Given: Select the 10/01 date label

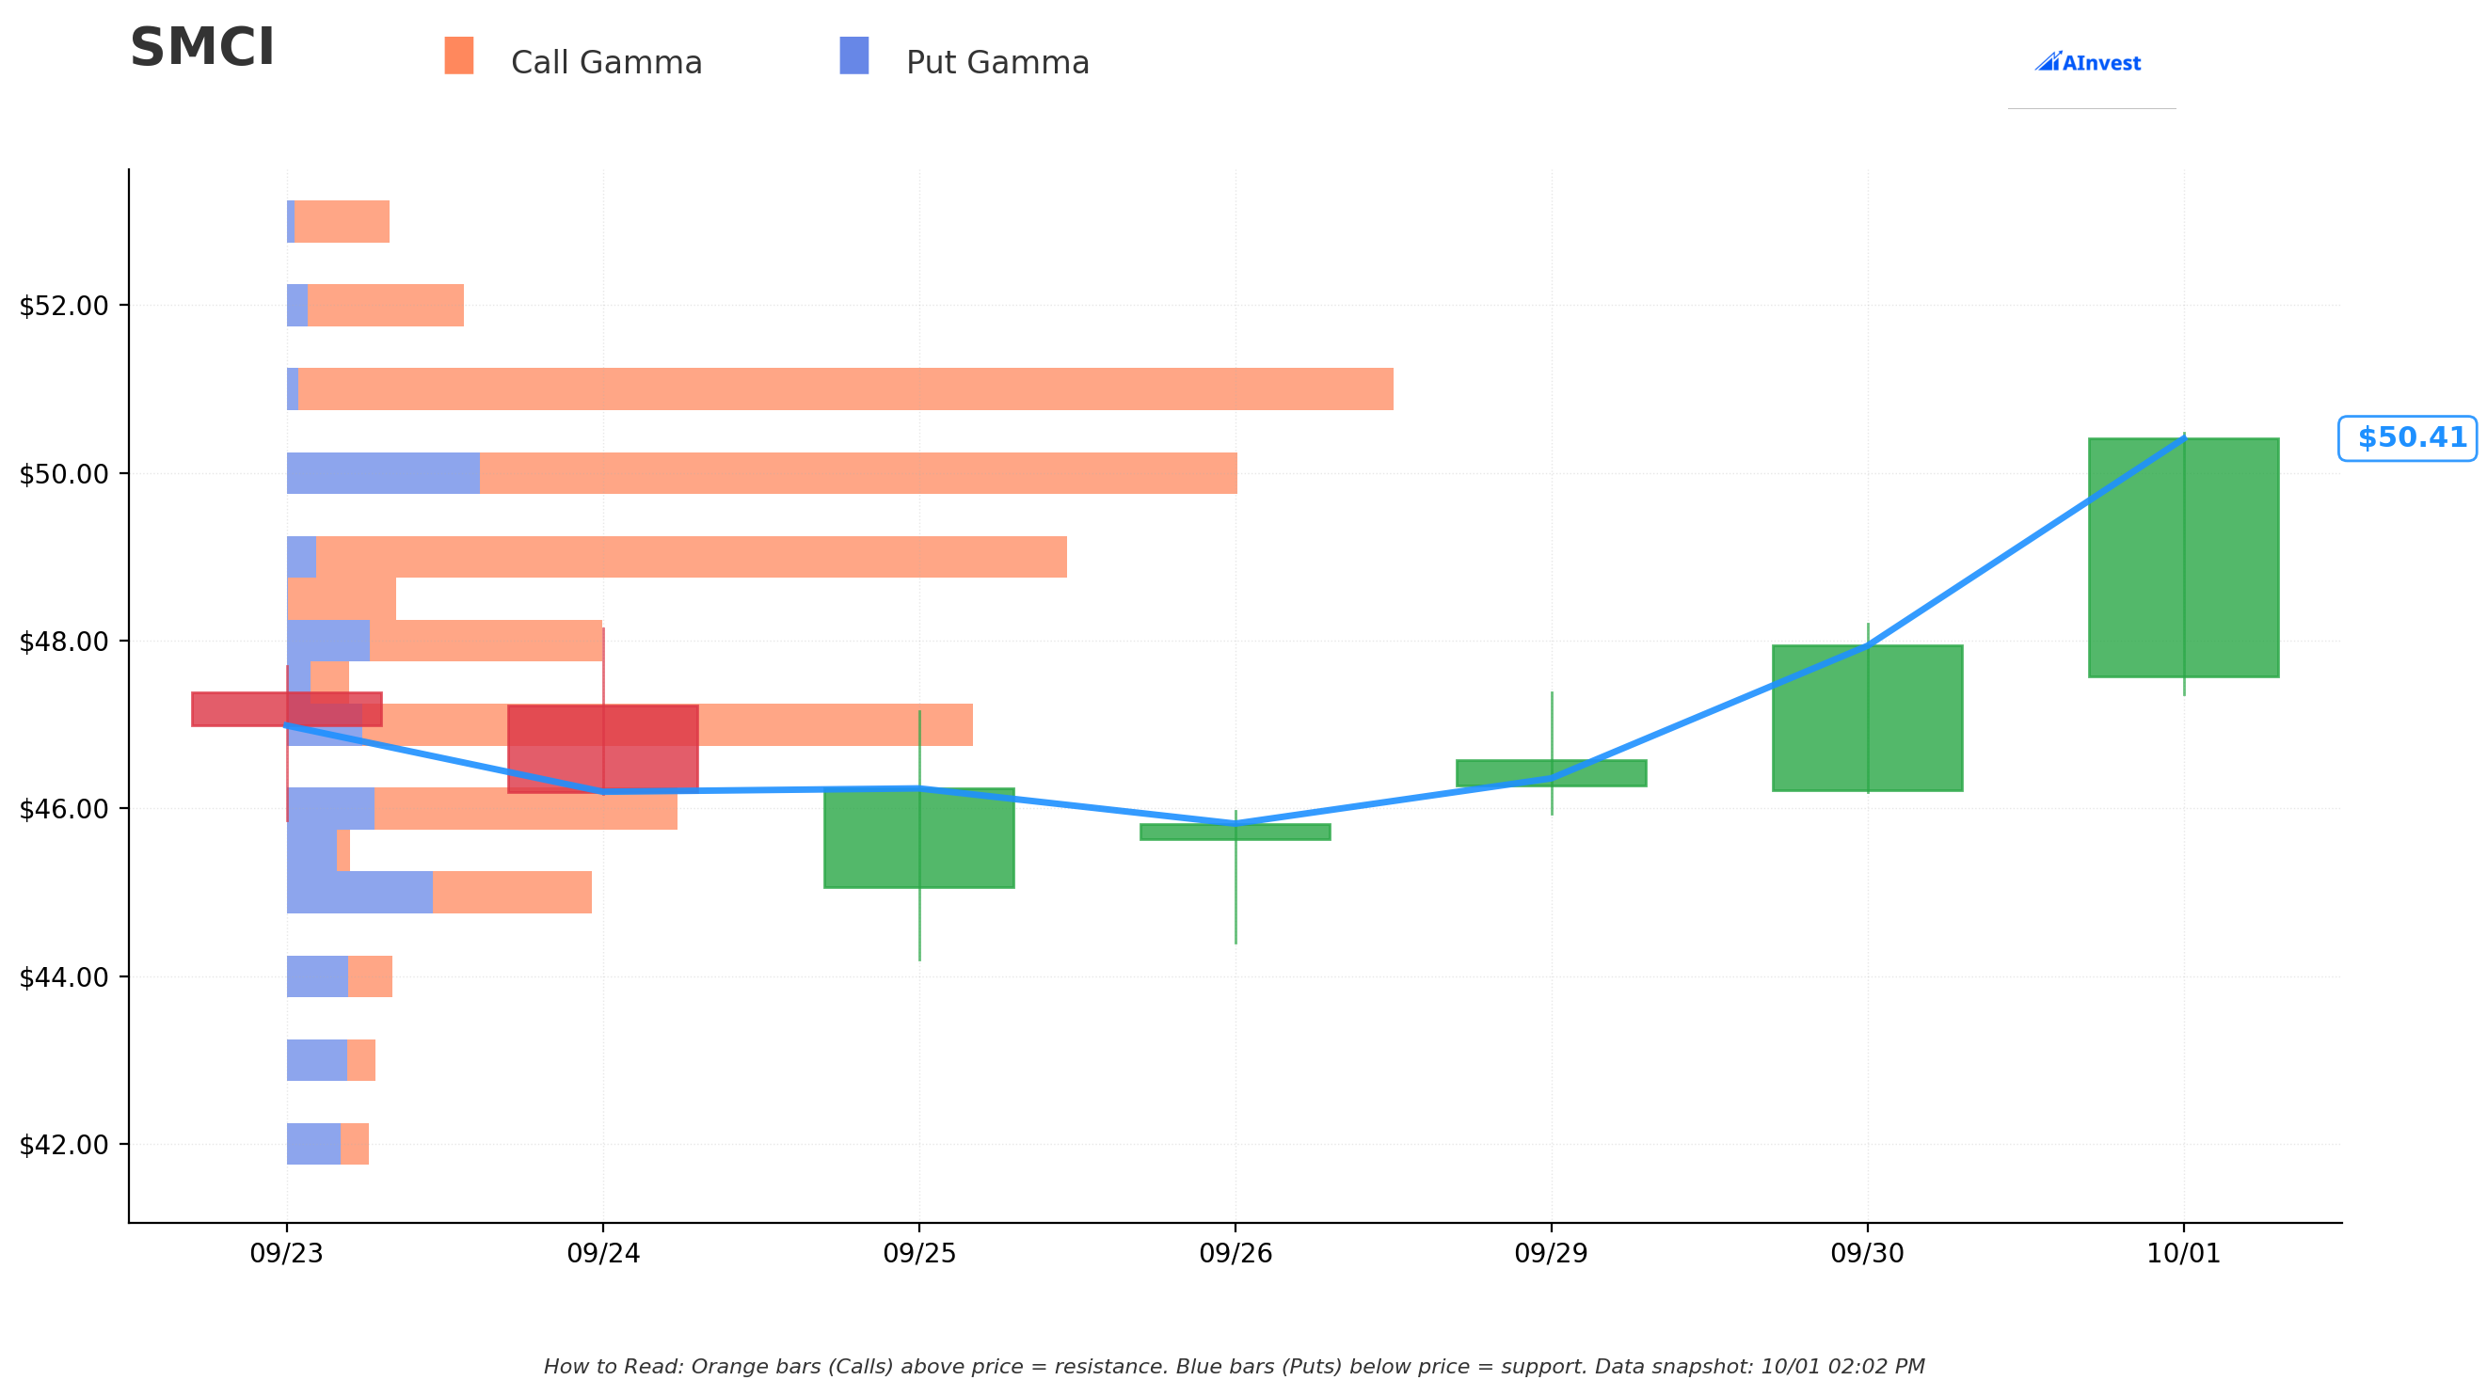Looking at the screenshot, I should click(x=2184, y=1254).
